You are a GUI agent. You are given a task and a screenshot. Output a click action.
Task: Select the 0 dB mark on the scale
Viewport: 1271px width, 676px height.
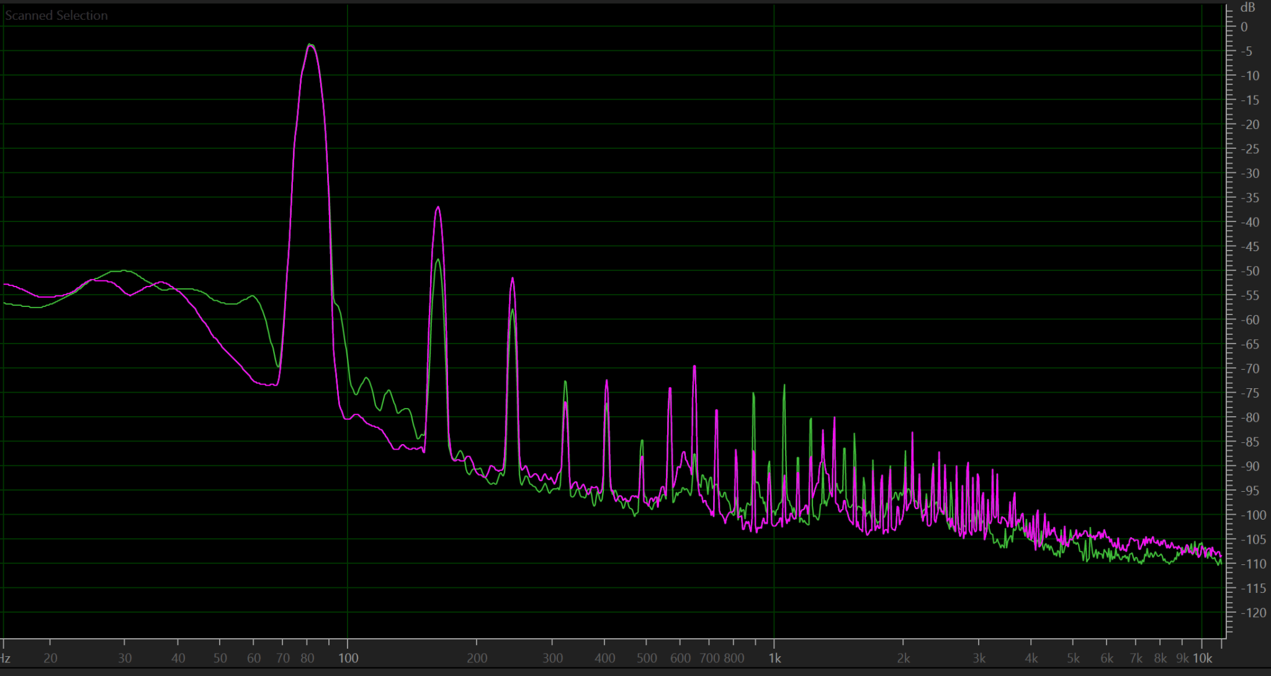point(1244,27)
